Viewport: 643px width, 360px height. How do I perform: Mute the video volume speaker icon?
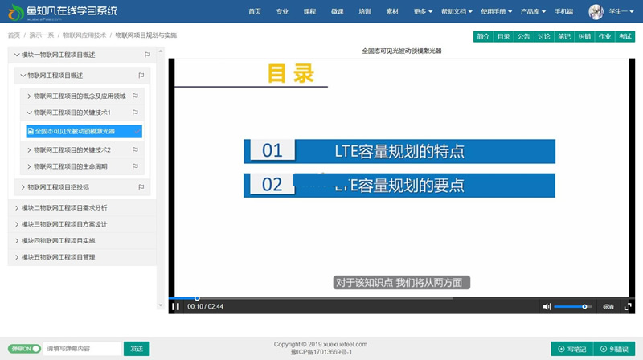tap(547, 306)
